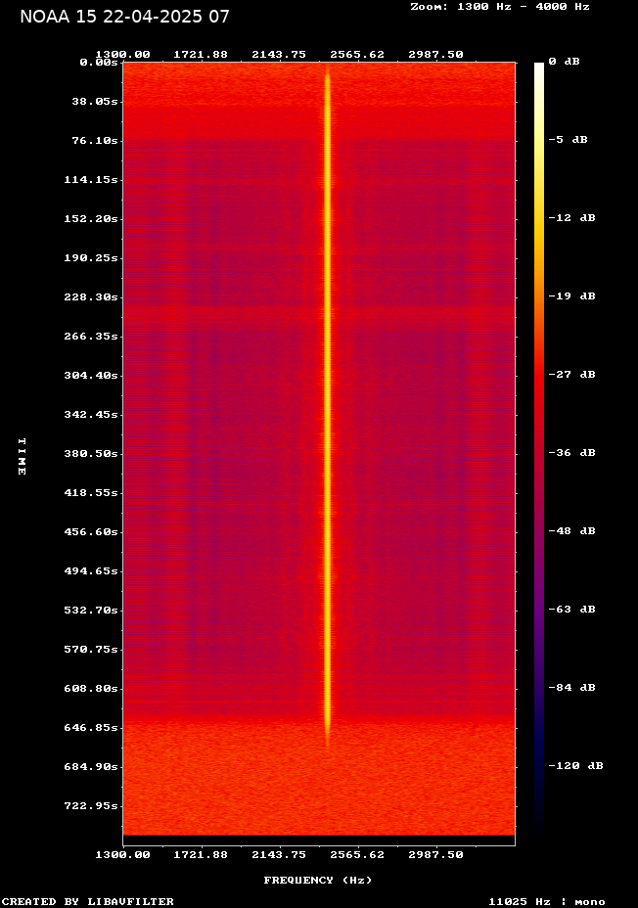The height and width of the screenshot is (908, 638).
Task: Pick 2565.62 on the lower frequency axis
Action: 357,855
